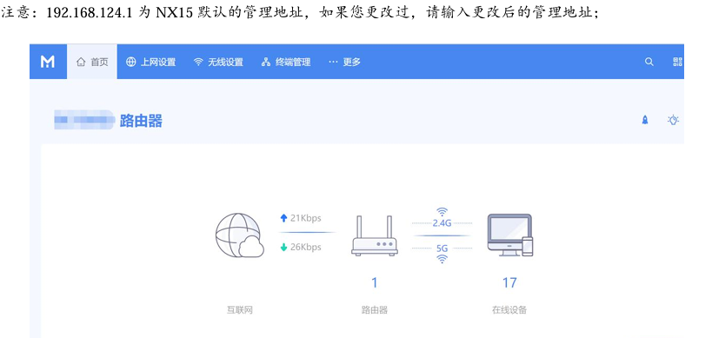
Task: Click the lightbulb indicator icon
Action: tap(673, 120)
